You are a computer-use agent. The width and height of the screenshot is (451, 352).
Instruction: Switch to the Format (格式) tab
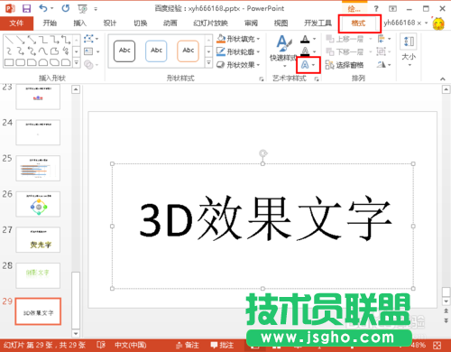point(358,23)
